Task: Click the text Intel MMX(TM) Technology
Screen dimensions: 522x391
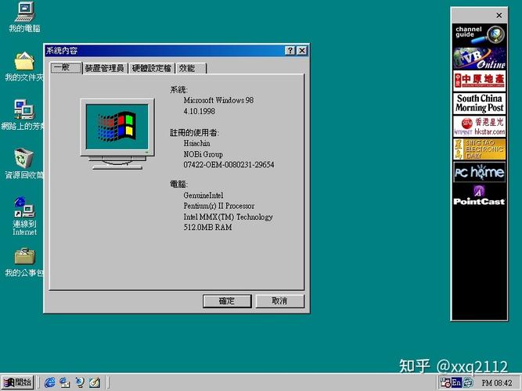Action: (x=228, y=217)
